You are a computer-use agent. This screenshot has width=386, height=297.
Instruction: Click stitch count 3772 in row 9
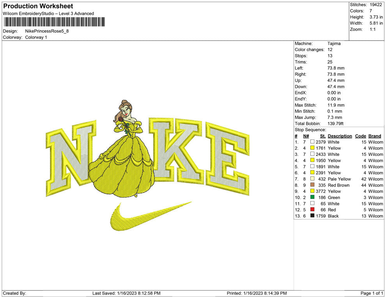(x=321, y=191)
